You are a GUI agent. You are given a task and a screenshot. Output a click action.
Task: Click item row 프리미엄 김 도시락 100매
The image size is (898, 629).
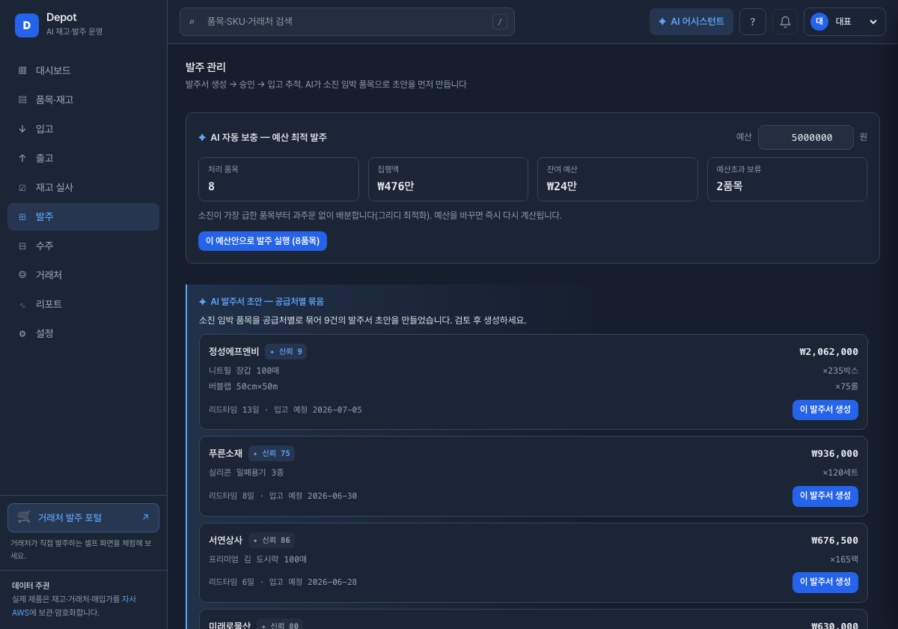click(x=534, y=559)
